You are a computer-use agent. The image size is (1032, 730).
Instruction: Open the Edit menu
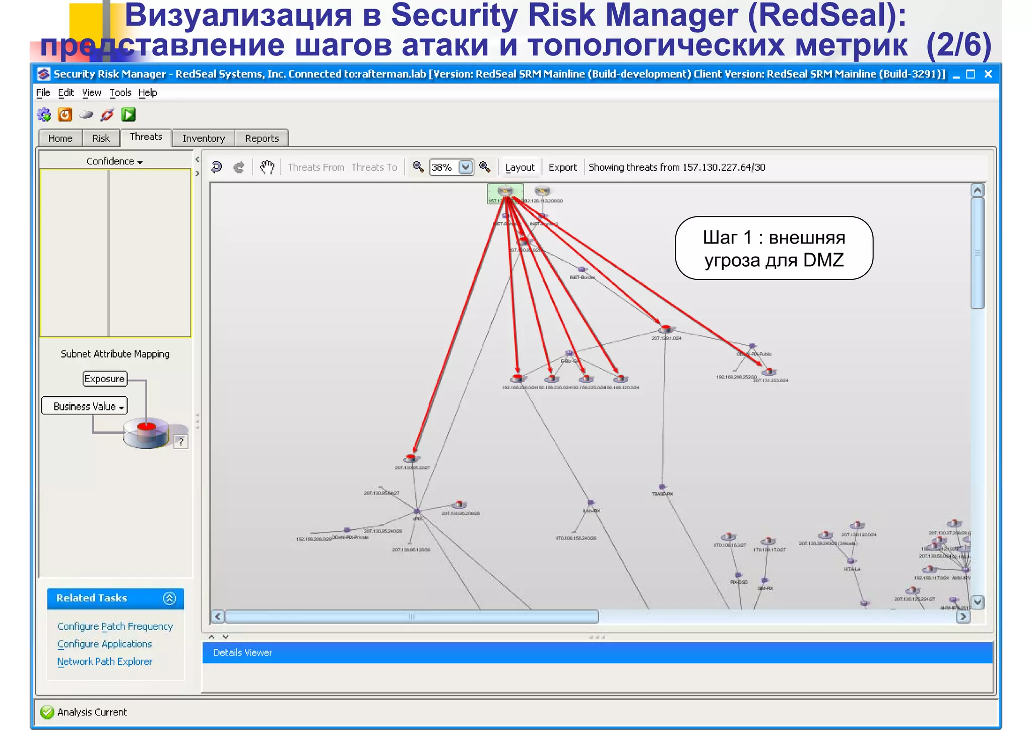66,93
